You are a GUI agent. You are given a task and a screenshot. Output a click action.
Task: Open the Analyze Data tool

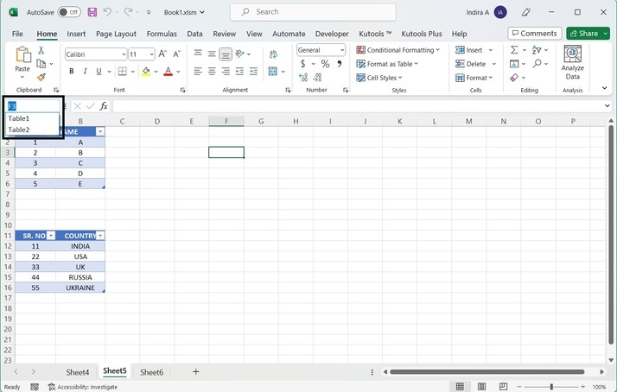coord(572,63)
